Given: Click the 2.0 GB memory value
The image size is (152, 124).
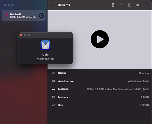Looking at the screenshot, I should click(145, 97).
